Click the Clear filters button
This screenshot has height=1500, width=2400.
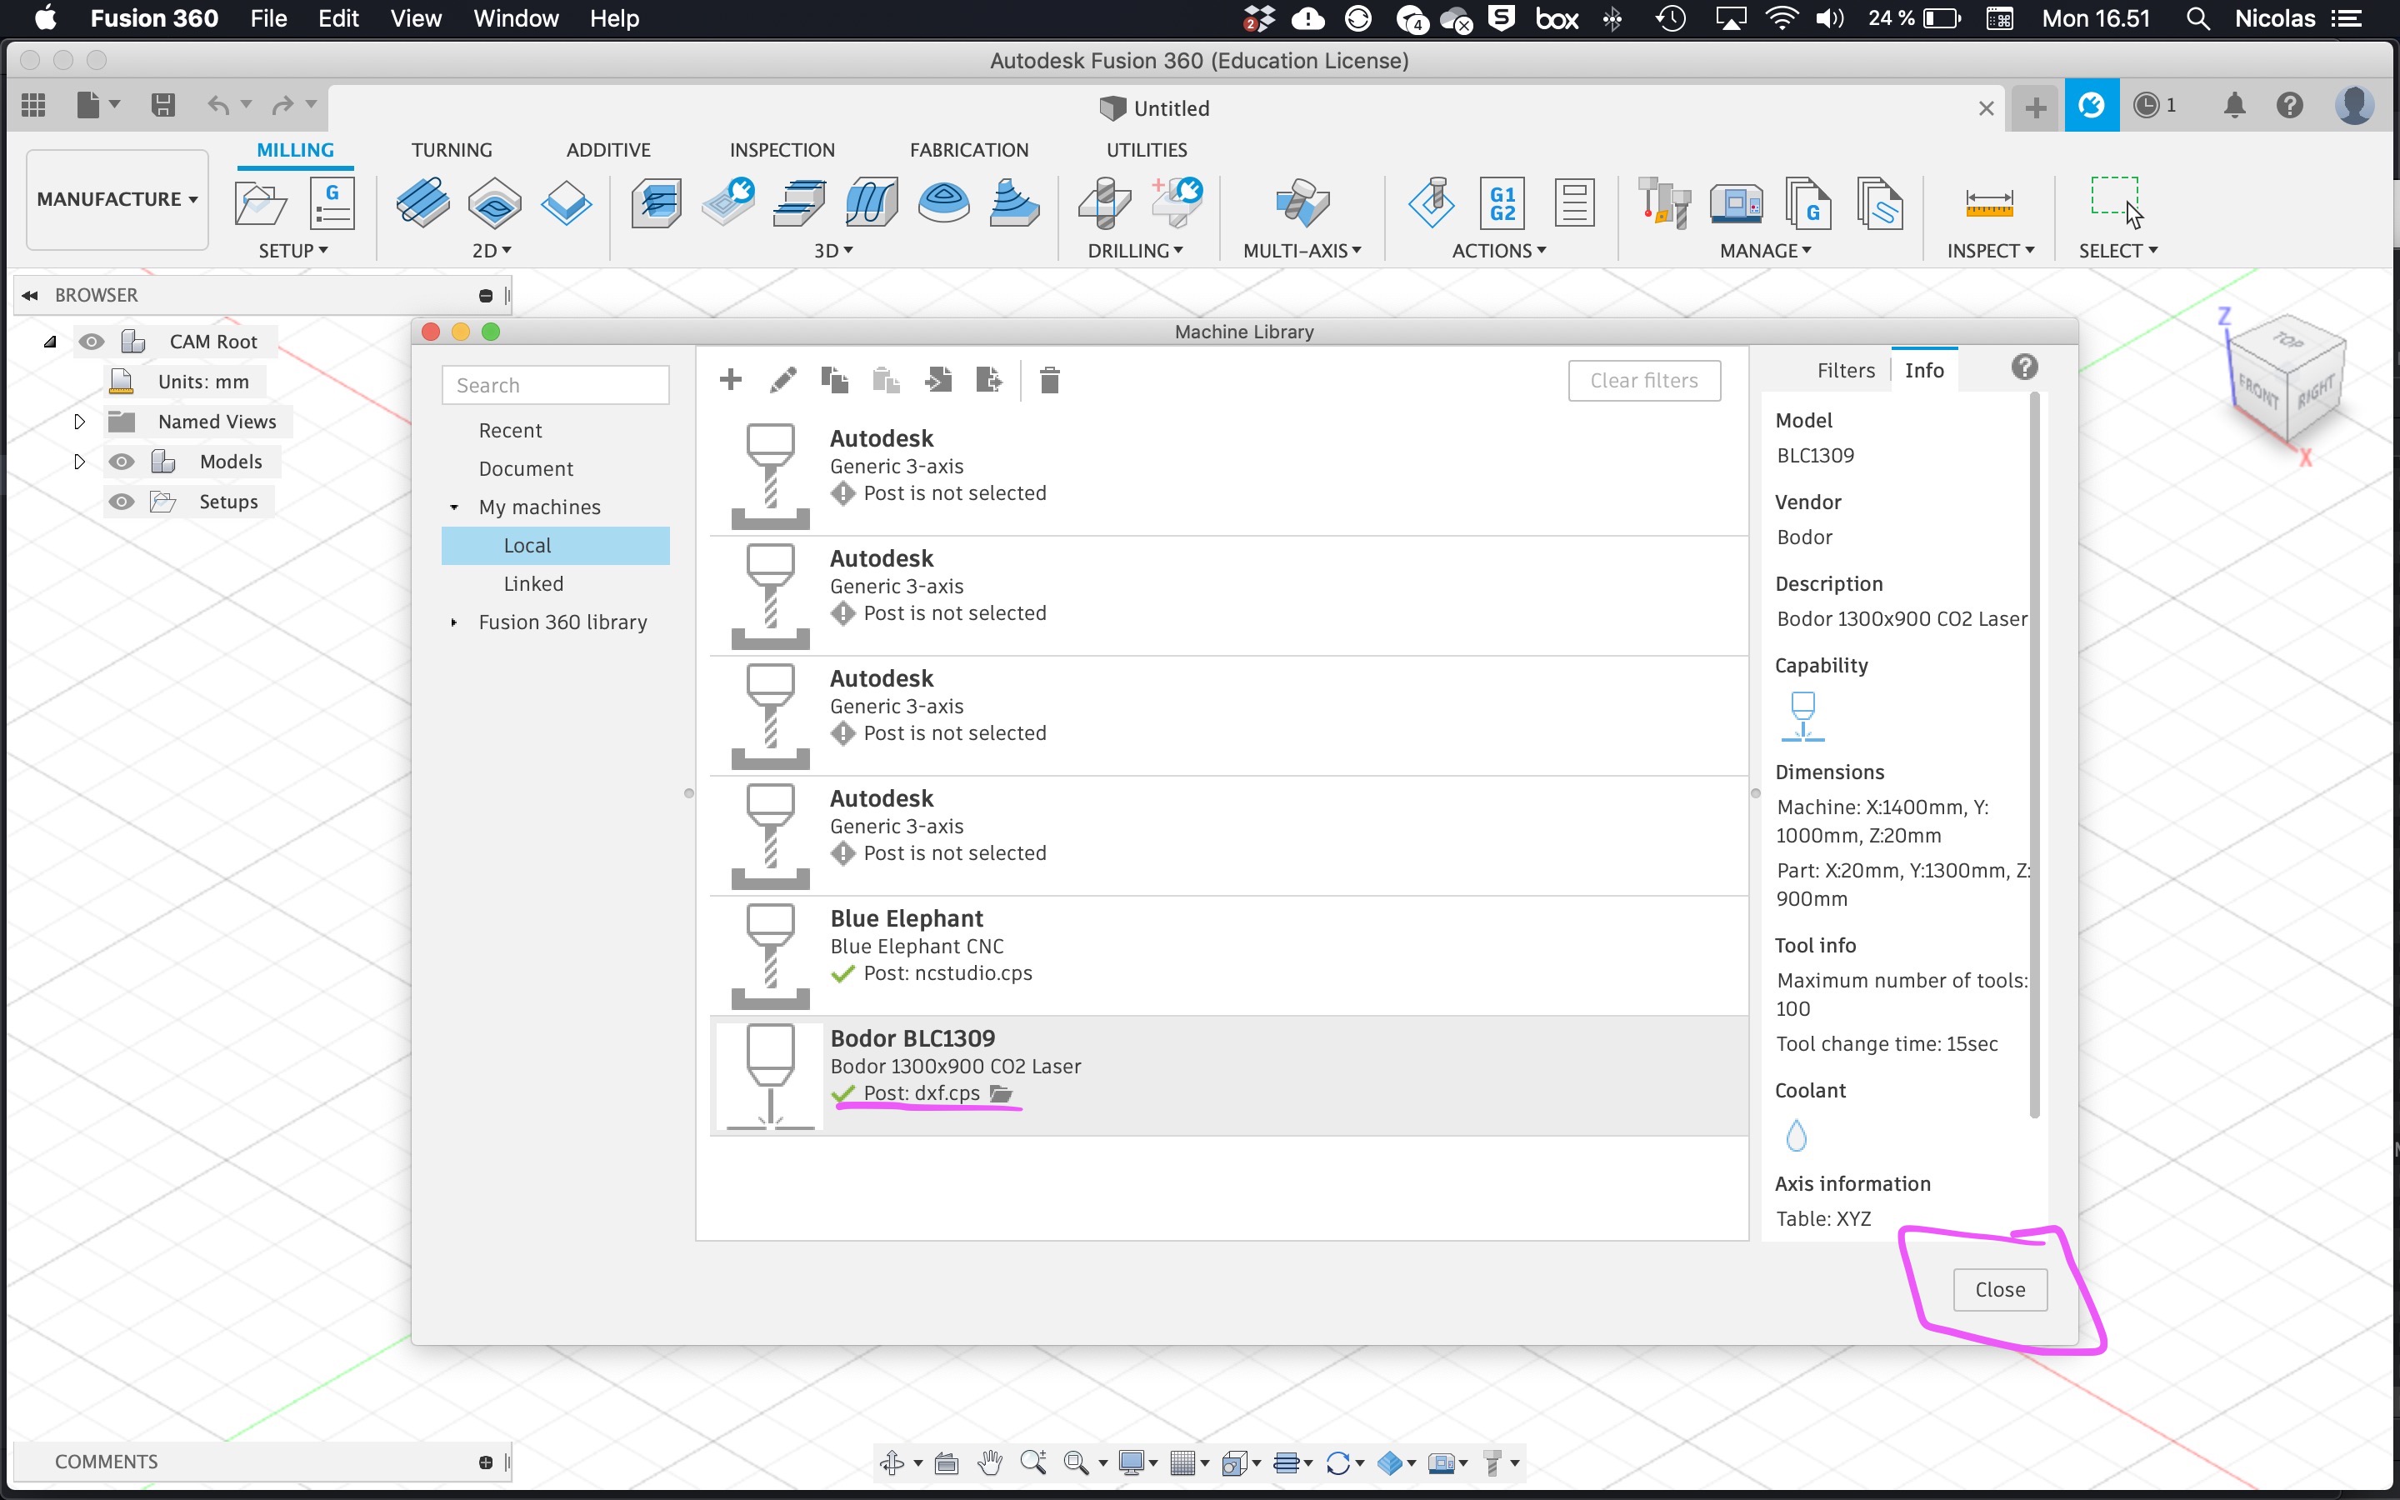(1643, 380)
